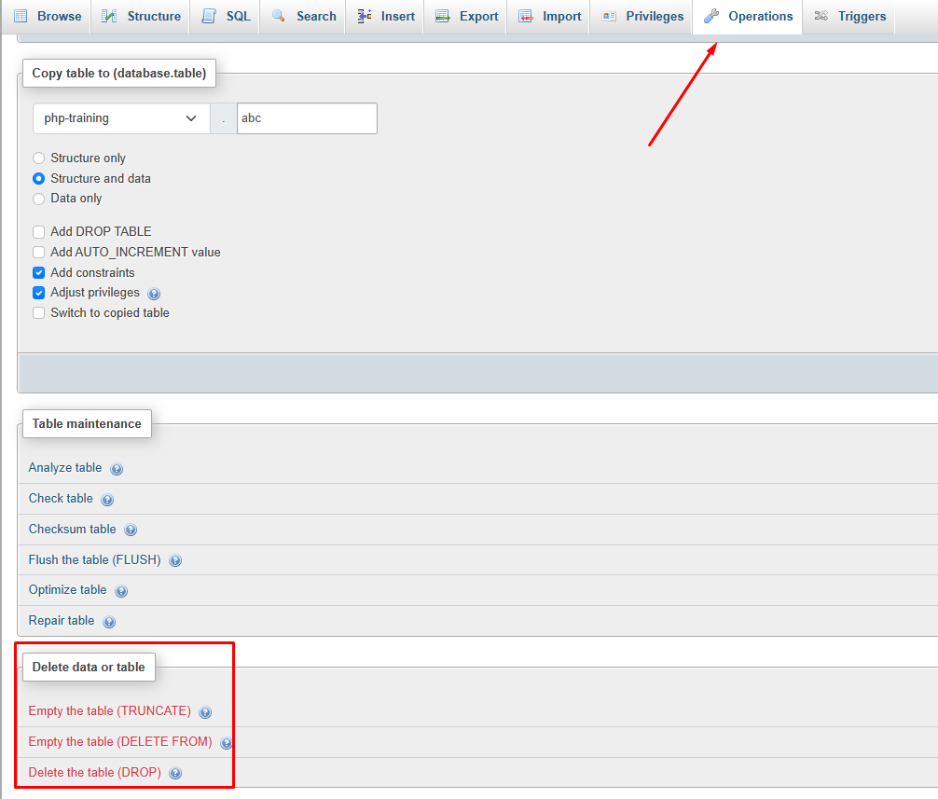Click Delete the table (DROP) link

coord(94,772)
